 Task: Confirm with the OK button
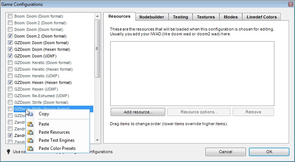269,152
